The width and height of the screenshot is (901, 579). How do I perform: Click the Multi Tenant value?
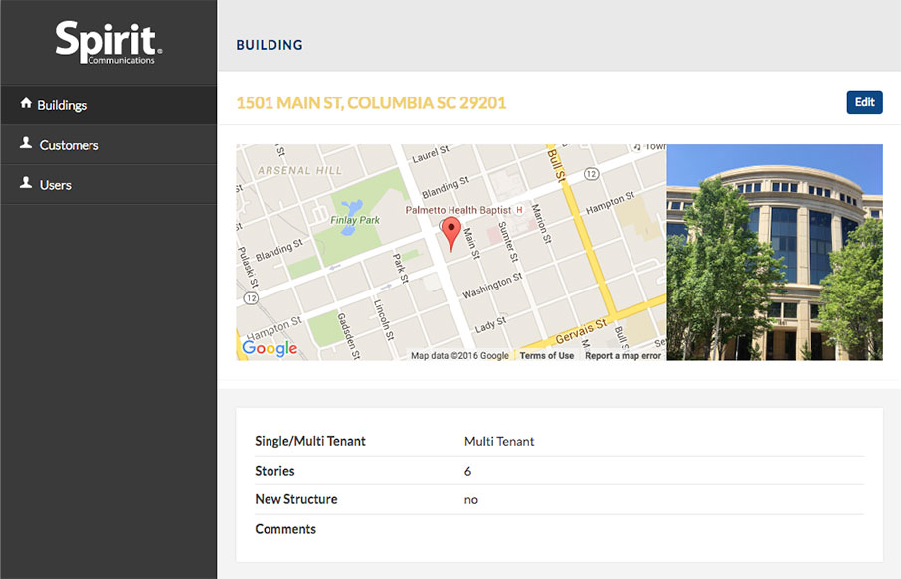tap(499, 441)
